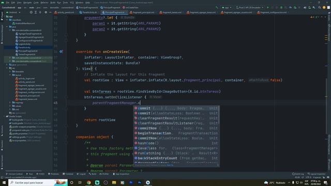
Task: Click the project tree settings gear icon
Action: tap(46, 12)
